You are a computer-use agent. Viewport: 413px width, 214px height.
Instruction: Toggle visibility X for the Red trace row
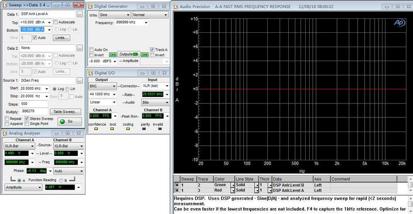coord(177,190)
